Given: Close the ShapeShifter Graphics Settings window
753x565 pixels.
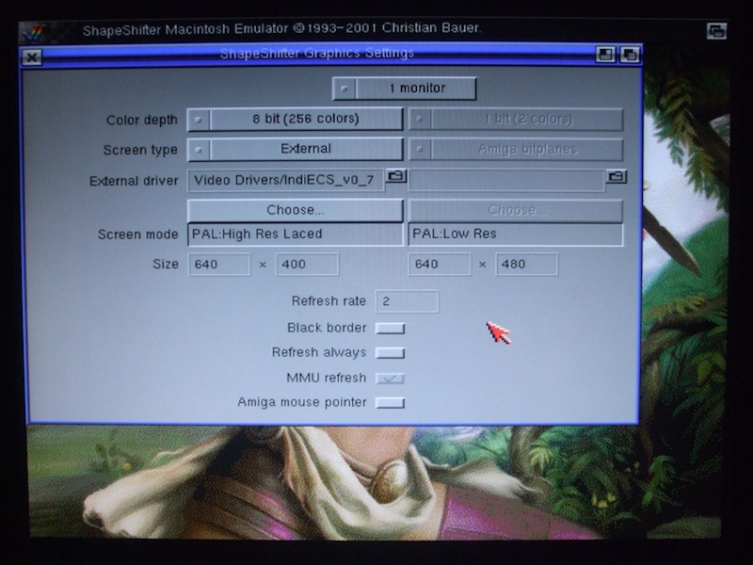Looking at the screenshot, I should click(x=31, y=57).
